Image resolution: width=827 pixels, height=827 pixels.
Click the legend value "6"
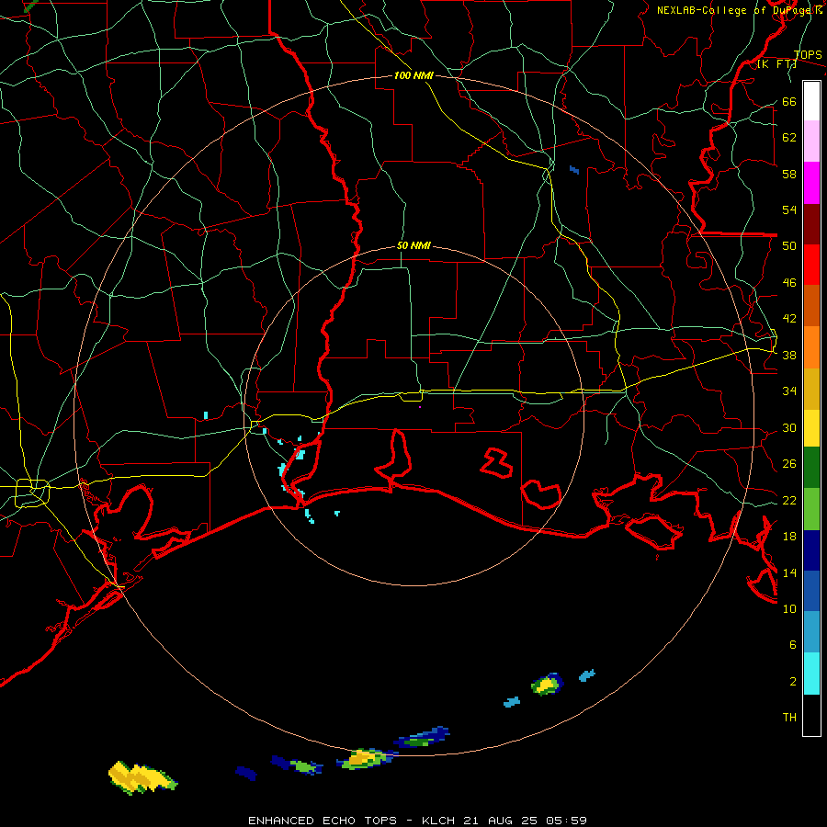click(792, 644)
